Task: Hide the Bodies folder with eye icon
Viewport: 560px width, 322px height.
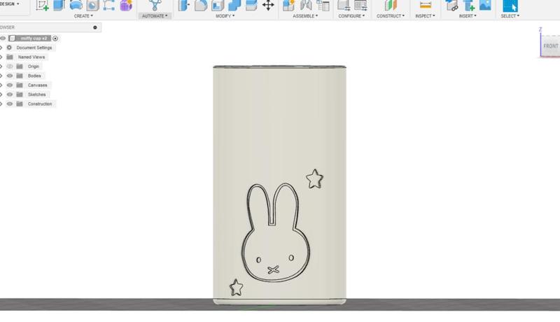Action: tap(10, 76)
